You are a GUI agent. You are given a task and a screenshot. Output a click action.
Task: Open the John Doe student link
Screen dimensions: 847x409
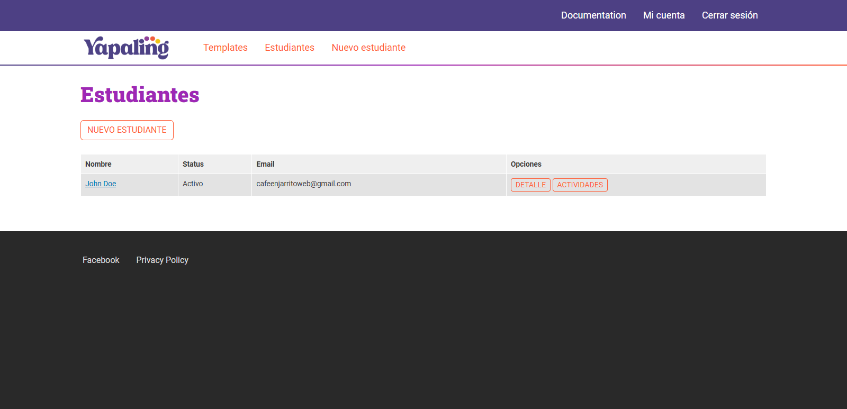tap(101, 184)
